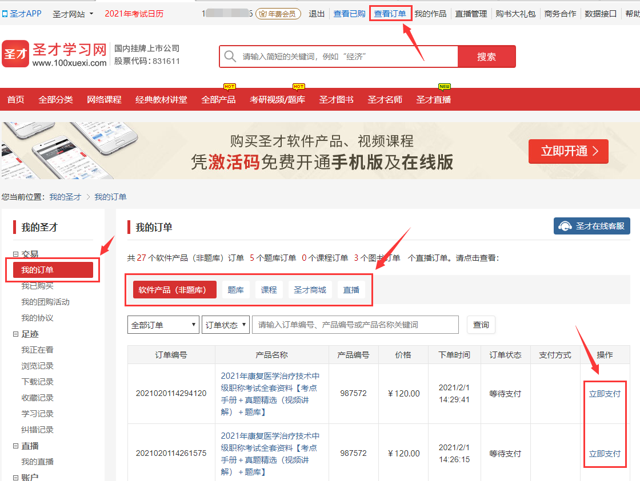Viewport: 640px width, 481px height.
Task: Click 立即支付 for order 2021020114294120
Action: 605,394
